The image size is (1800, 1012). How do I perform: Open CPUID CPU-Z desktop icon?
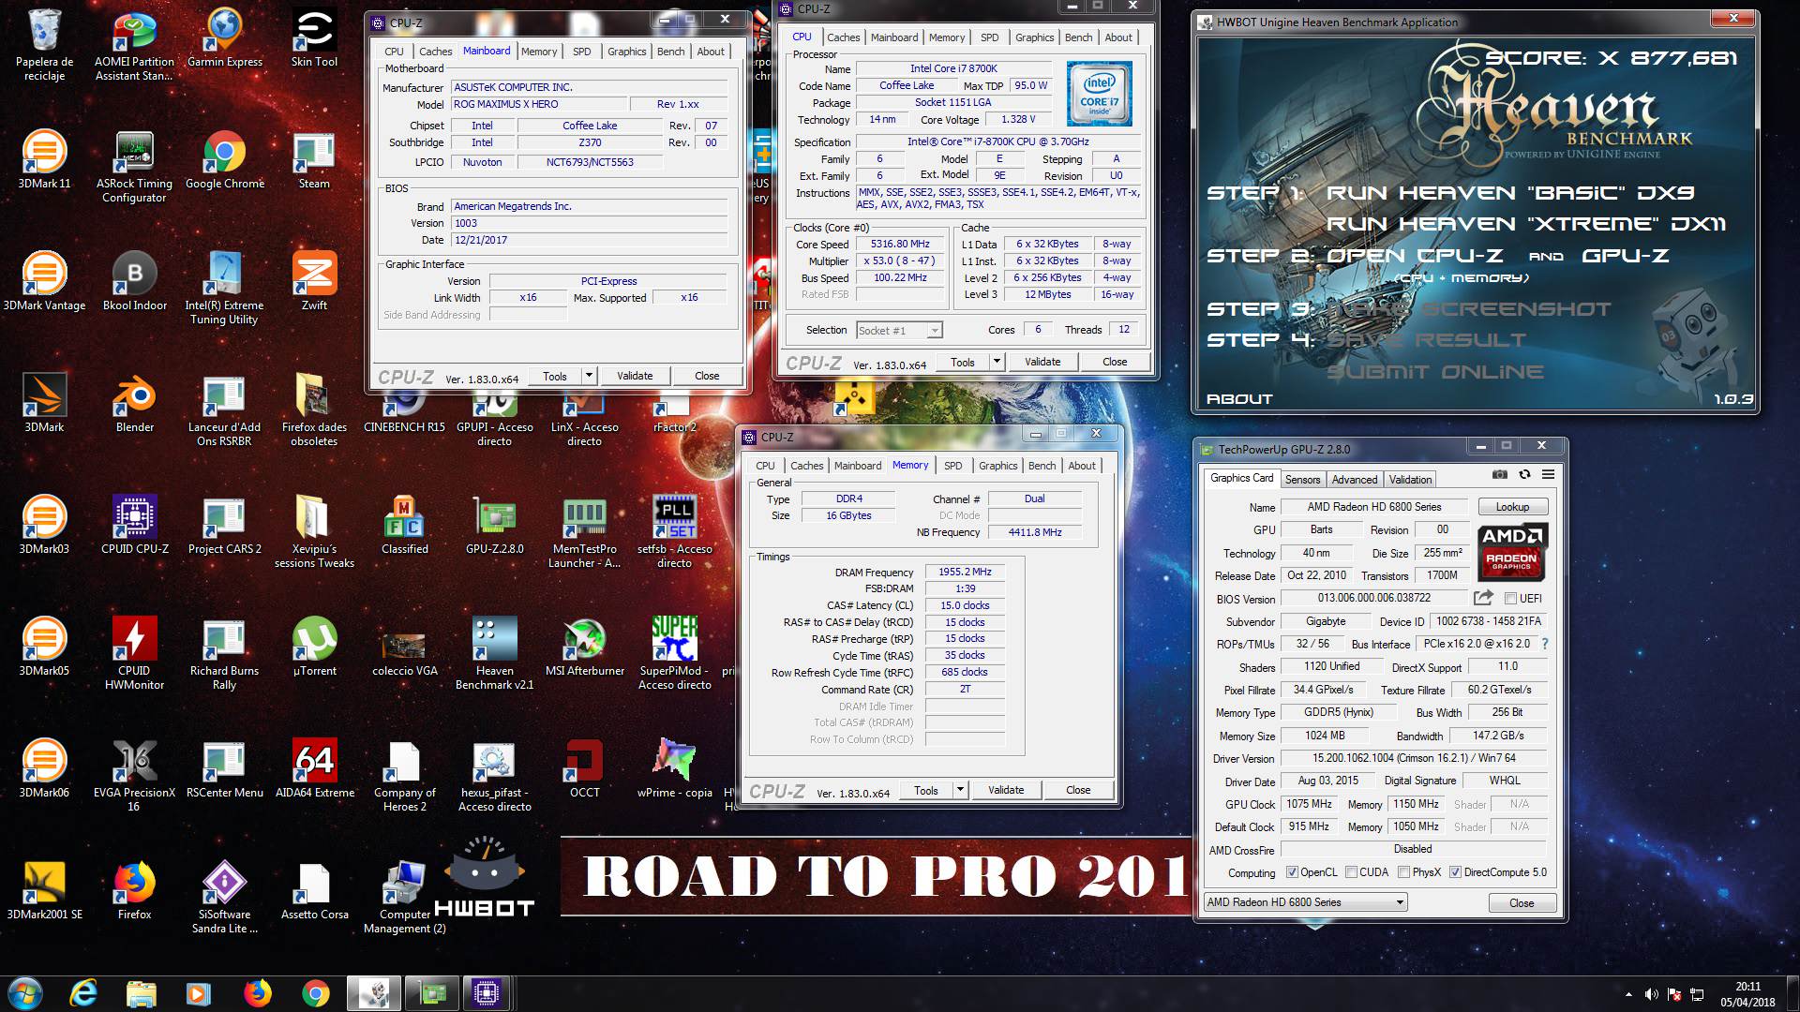click(x=135, y=525)
